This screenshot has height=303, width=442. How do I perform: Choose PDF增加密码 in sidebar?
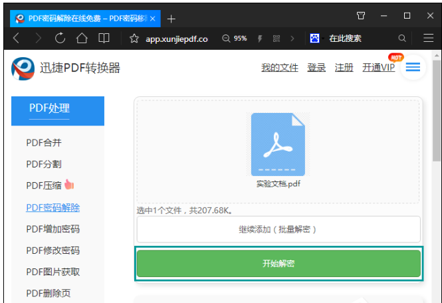[x=53, y=229]
